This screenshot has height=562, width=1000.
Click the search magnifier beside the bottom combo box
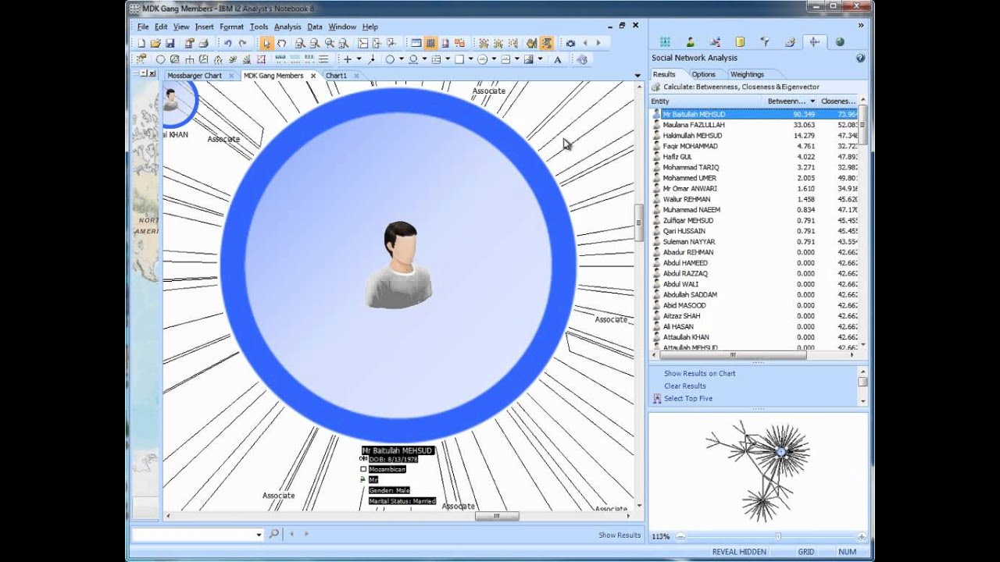point(273,535)
